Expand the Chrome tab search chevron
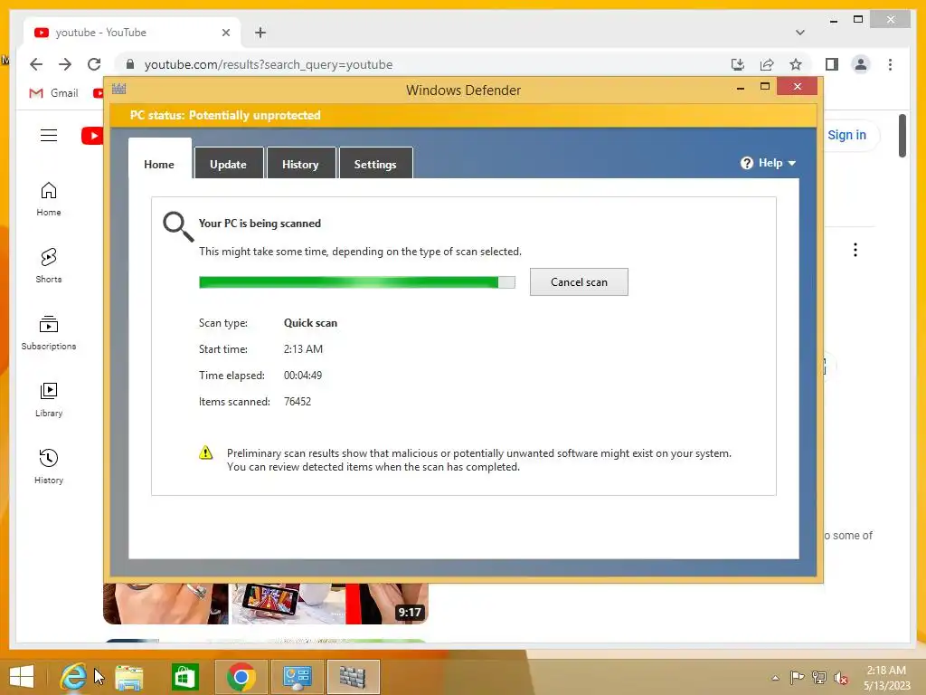The width and height of the screenshot is (926, 695). tap(800, 33)
